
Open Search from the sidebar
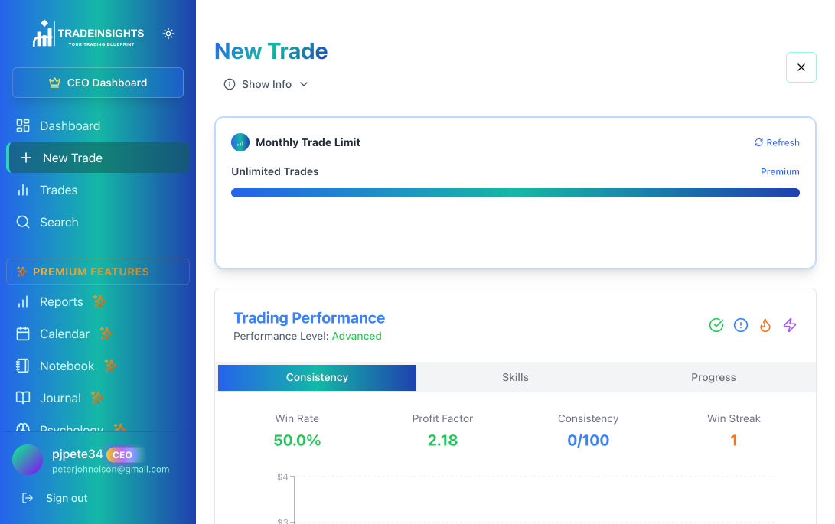point(58,222)
